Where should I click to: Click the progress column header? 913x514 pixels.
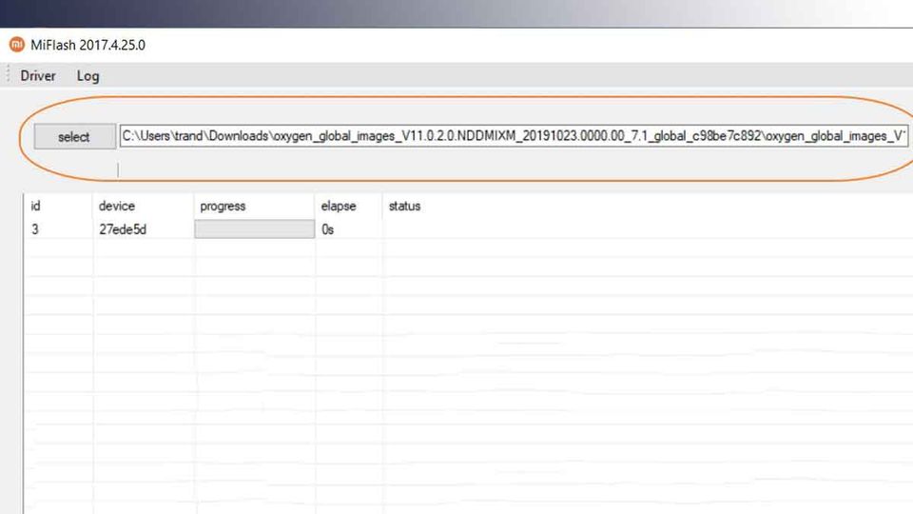pos(223,206)
